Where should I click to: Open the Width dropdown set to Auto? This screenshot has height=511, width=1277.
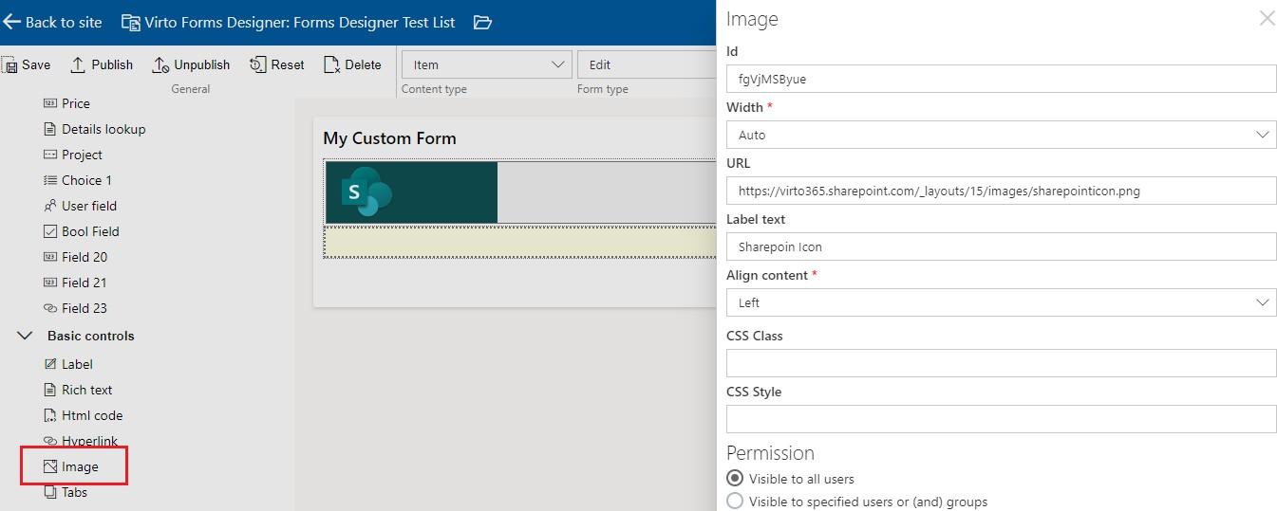pos(1001,135)
